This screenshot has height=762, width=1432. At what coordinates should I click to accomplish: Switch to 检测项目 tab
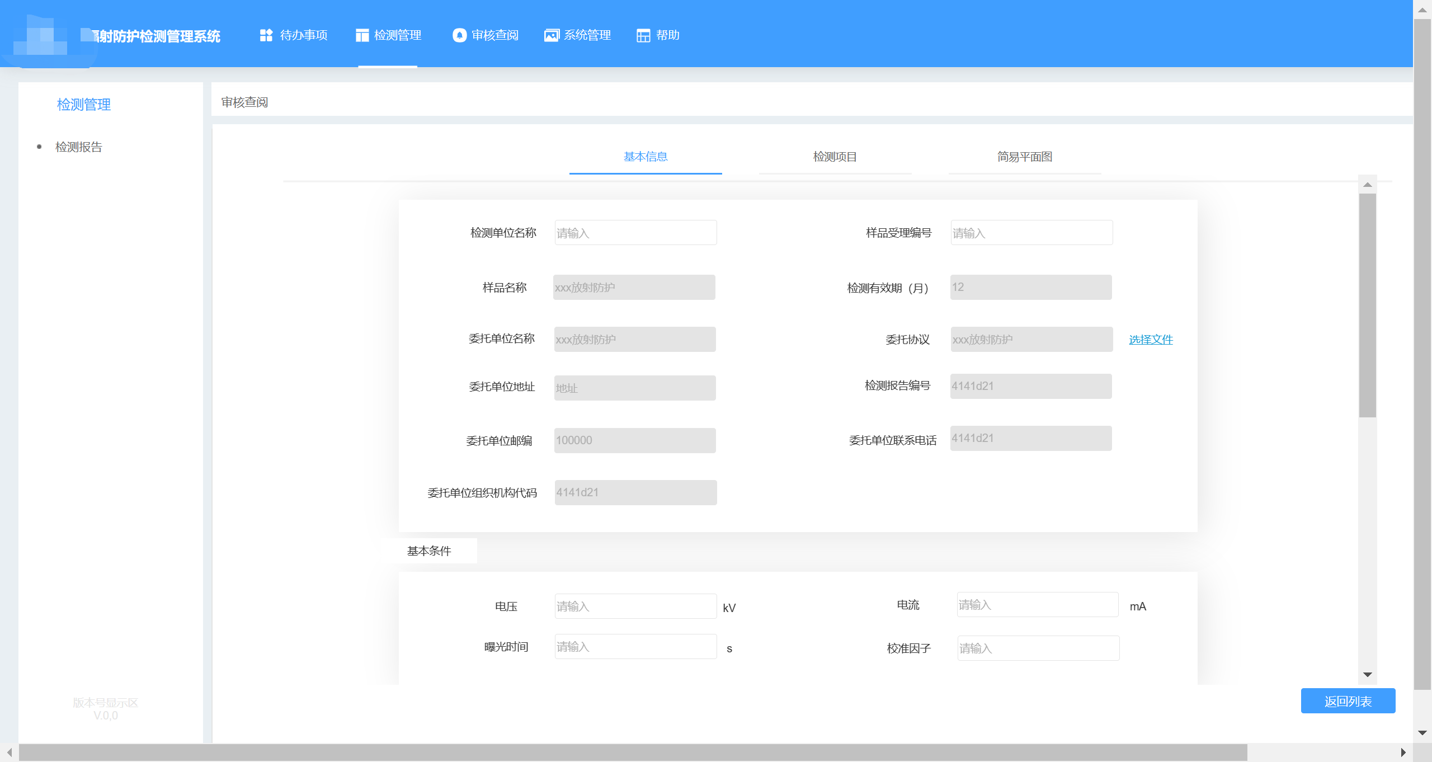click(x=835, y=157)
